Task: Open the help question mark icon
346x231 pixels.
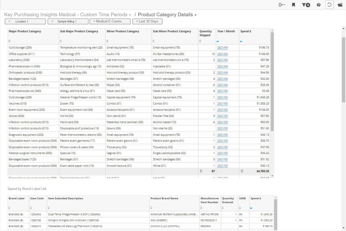Action: (x=319, y=5)
